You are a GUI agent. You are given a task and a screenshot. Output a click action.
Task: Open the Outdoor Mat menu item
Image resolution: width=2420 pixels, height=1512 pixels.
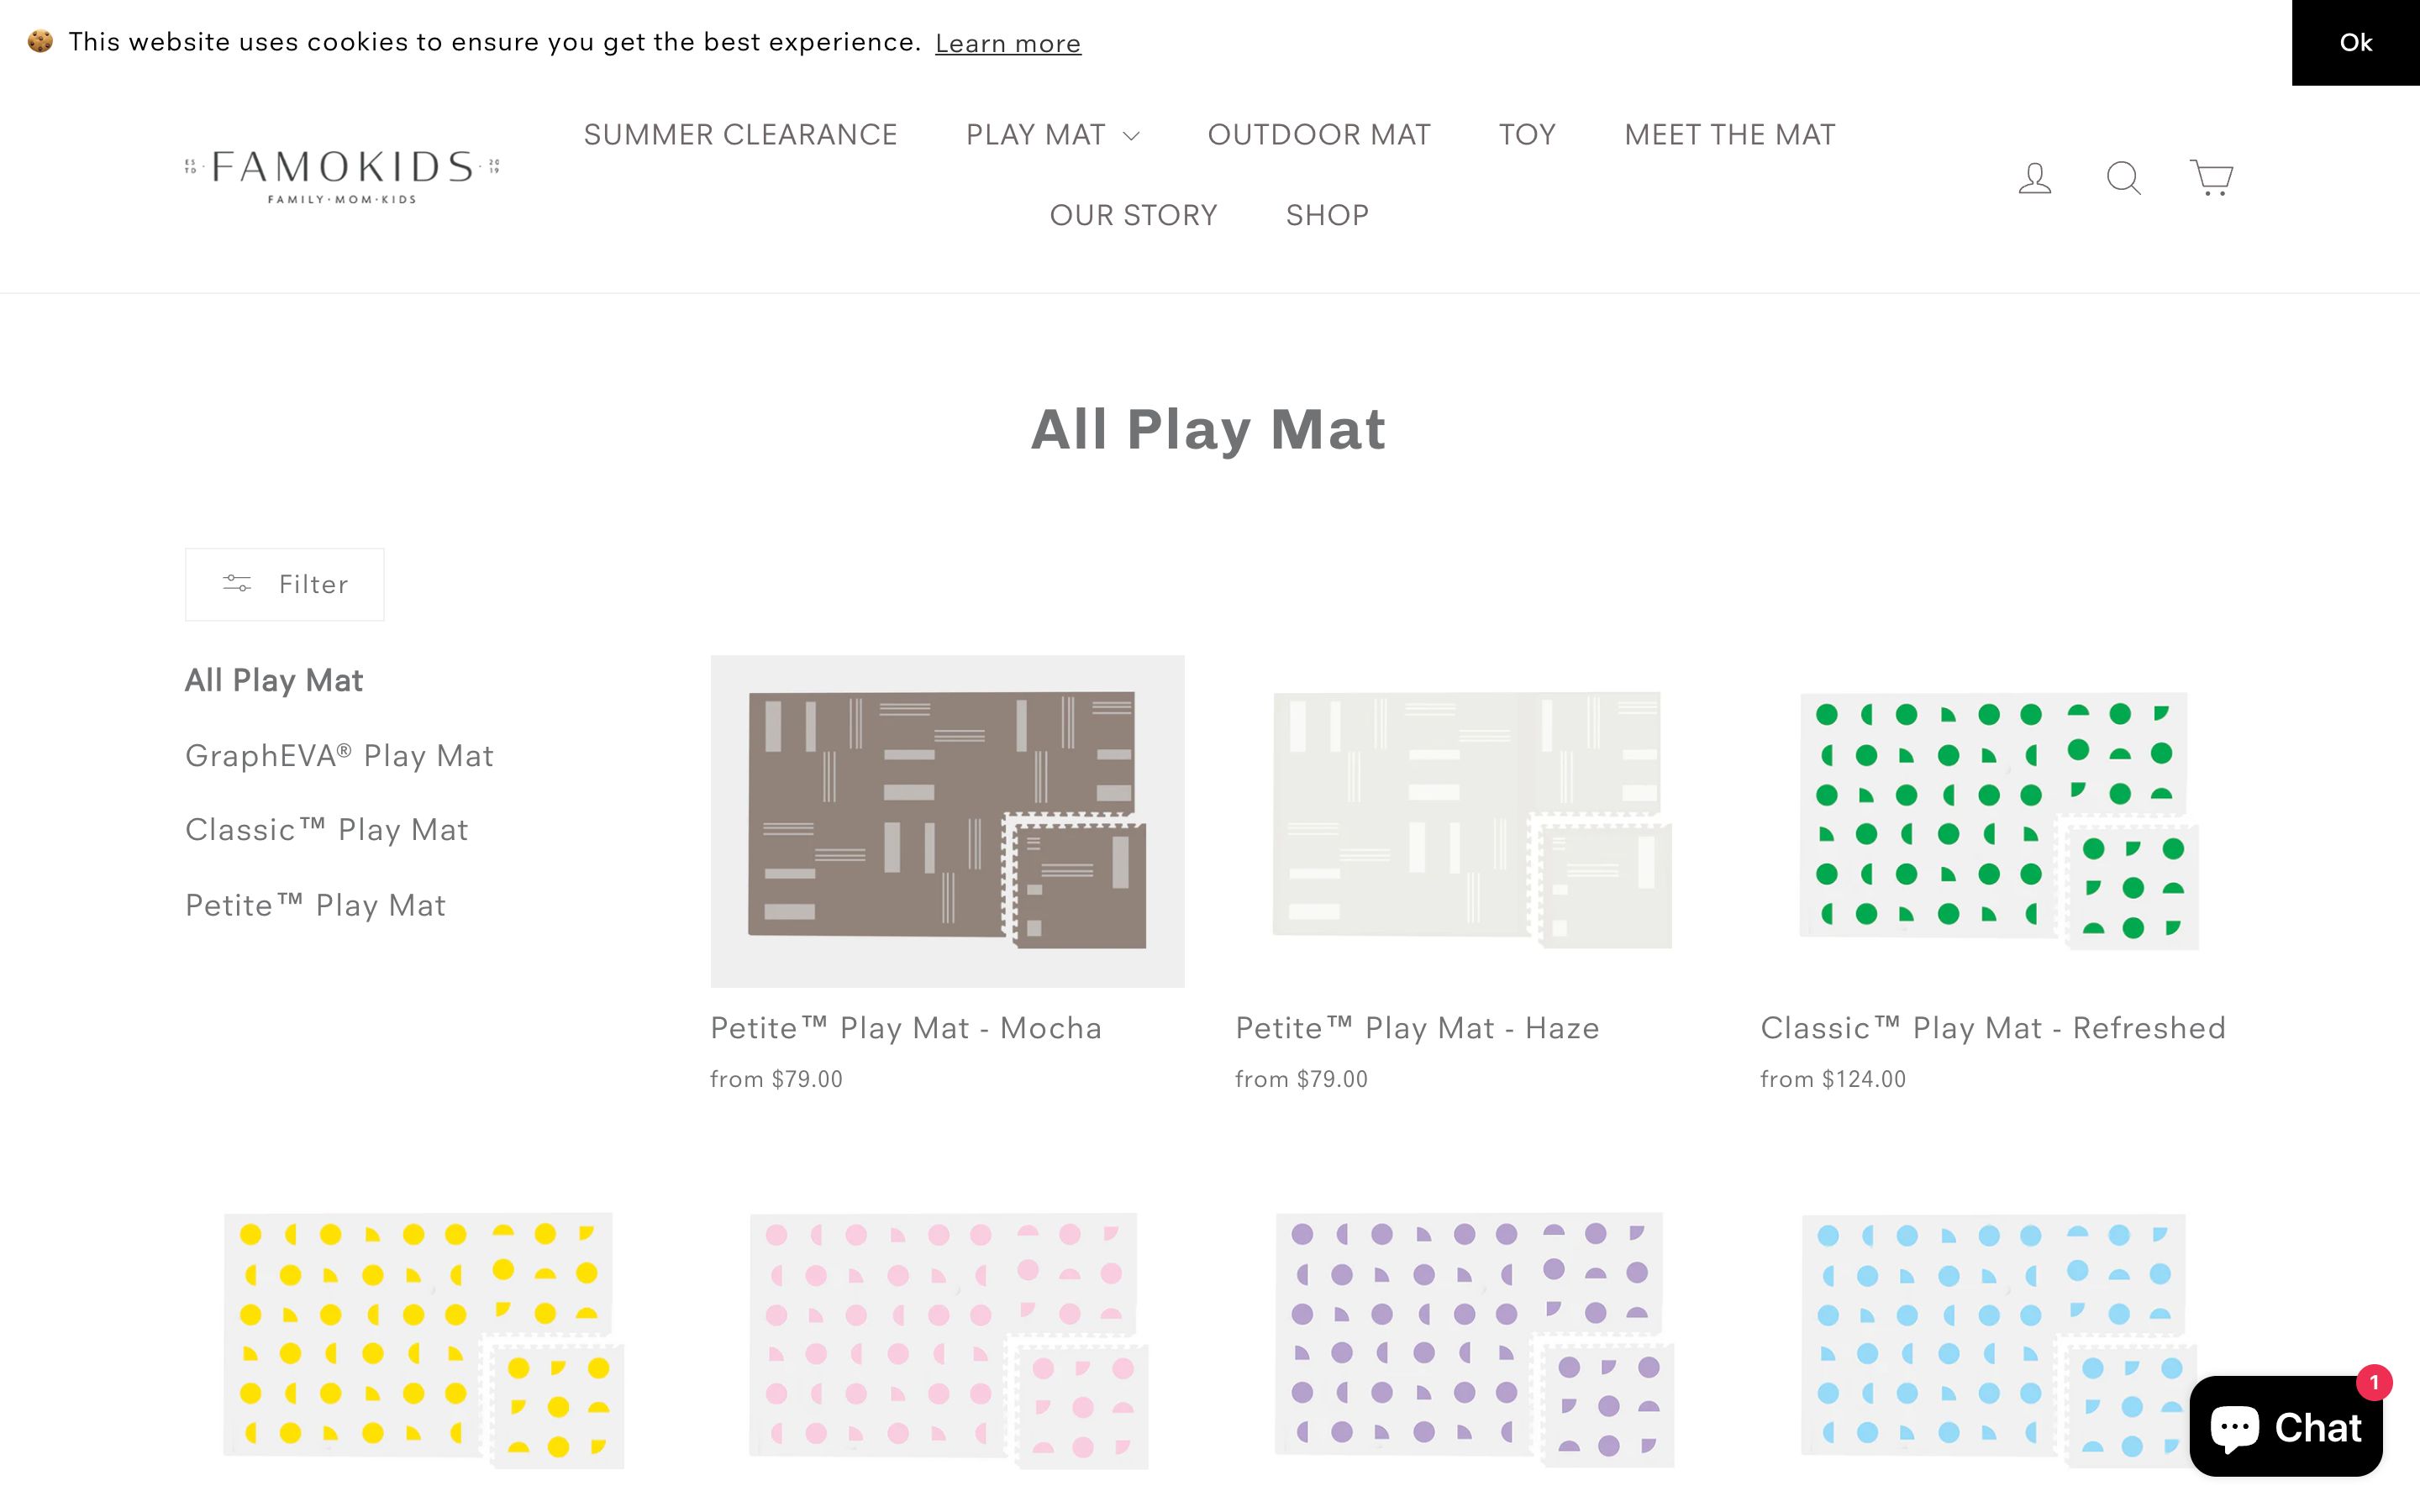click(1319, 135)
